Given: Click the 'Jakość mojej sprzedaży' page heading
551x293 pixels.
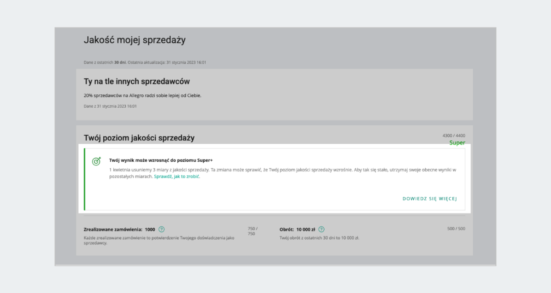Looking at the screenshot, I should [x=135, y=40].
